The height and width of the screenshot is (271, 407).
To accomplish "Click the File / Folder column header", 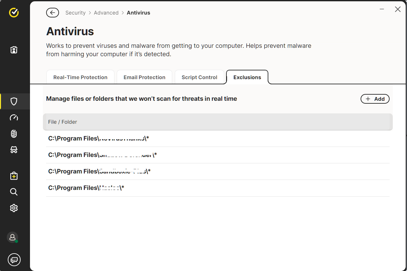I will coord(63,122).
